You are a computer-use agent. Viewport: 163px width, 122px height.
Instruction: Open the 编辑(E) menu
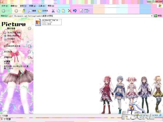(x=14, y=6)
